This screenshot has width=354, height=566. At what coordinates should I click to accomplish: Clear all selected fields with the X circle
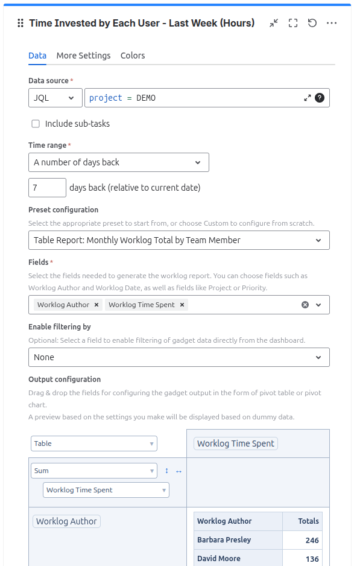305,305
